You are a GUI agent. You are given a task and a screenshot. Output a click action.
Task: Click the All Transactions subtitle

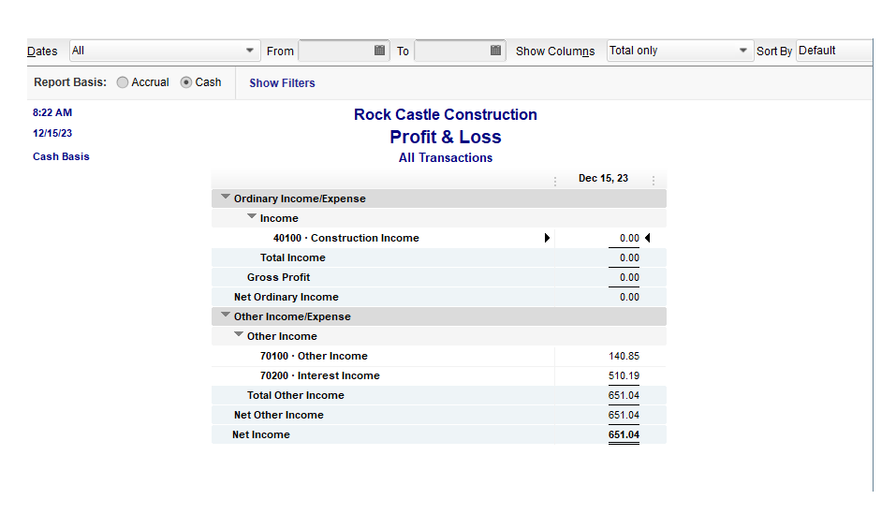pos(445,157)
